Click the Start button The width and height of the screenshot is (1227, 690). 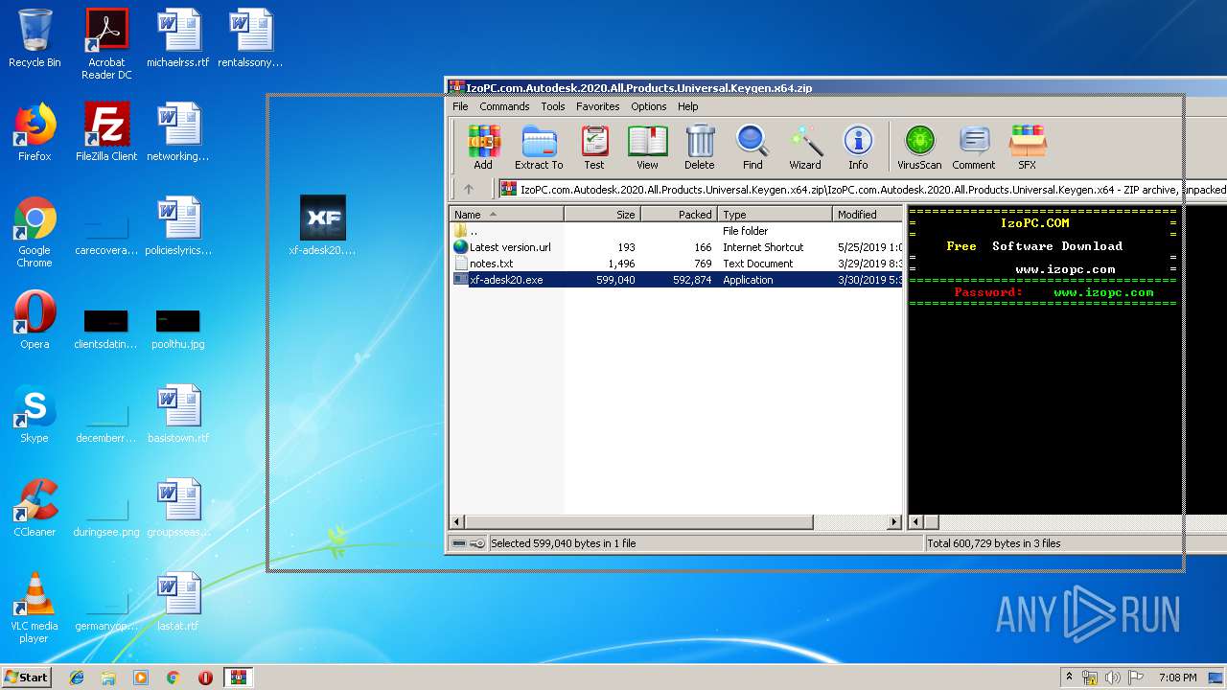click(27, 677)
